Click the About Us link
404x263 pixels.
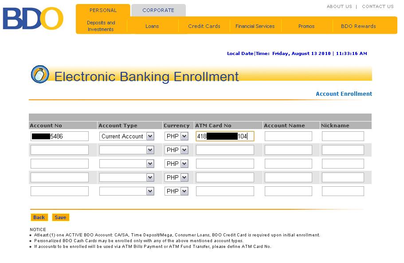[x=339, y=7]
